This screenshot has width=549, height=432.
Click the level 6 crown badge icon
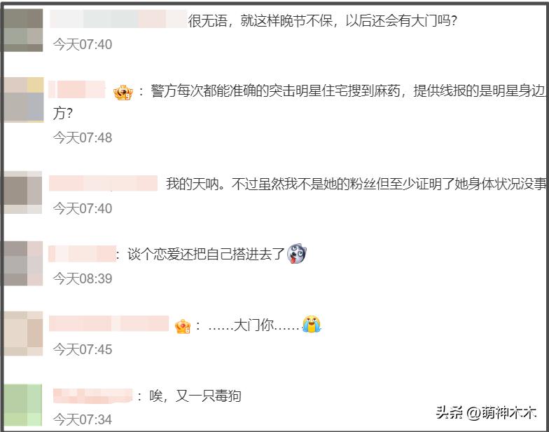[x=183, y=327]
